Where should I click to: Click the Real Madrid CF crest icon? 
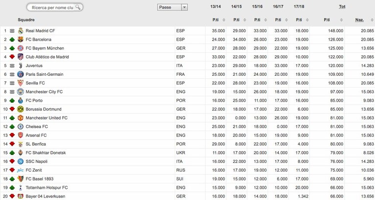click(21, 31)
